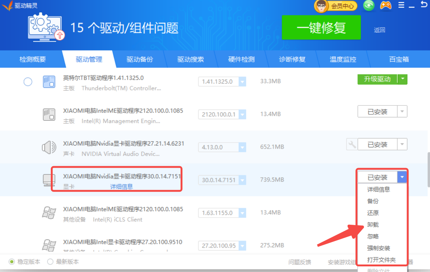Image resolution: width=430 pixels, height=272 pixels.
Task: Expand version dropdown showing 1.41.1325.0
Action: (242, 81)
